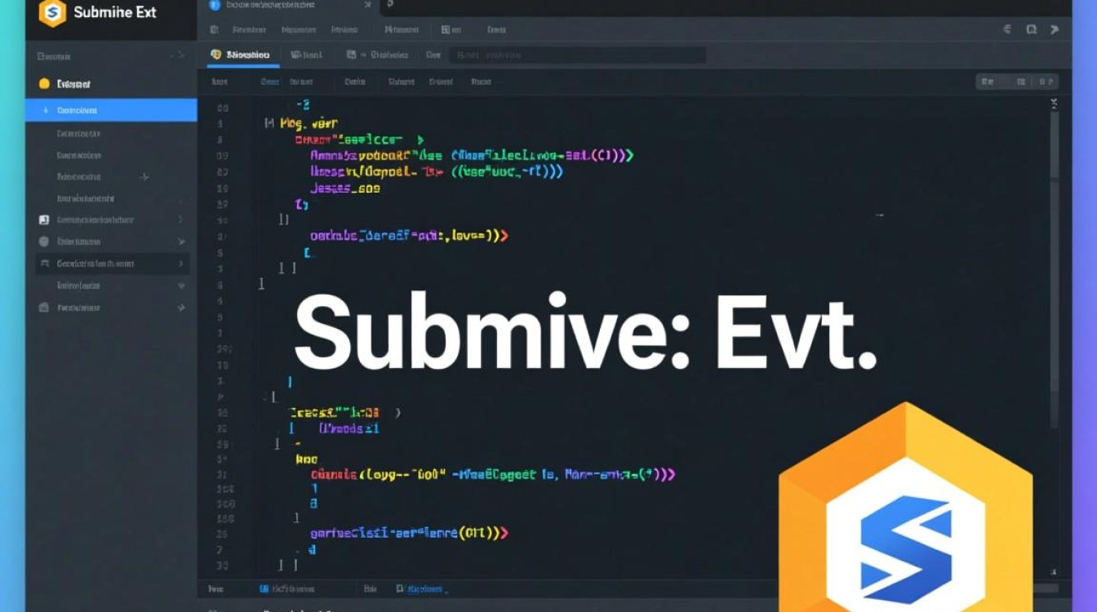Expand the sidebar item with the grey circle icon

tap(180, 242)
